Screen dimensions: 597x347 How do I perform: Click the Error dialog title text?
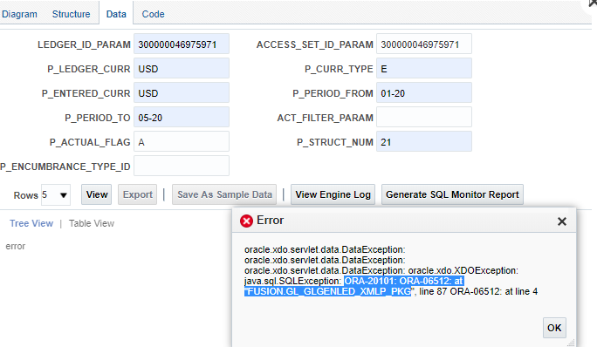click(271, 221)
